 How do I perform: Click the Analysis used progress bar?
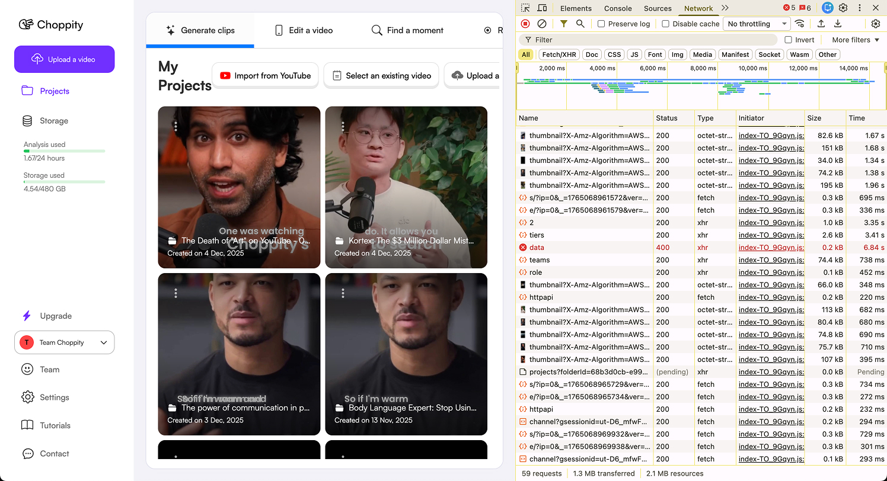tap(64, 151)
